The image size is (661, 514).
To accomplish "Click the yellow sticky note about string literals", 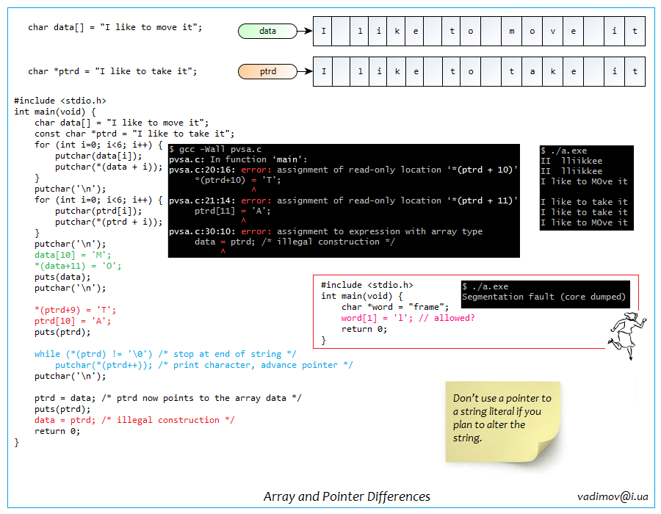I will coord(503,422).
